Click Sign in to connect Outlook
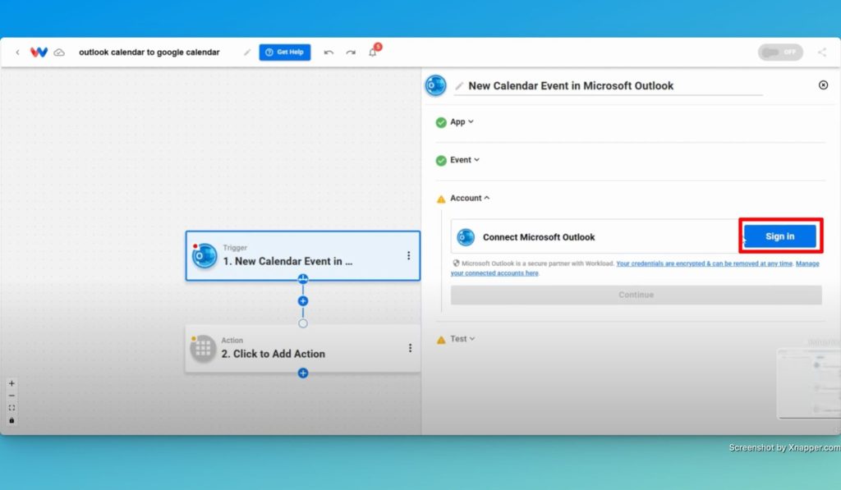This screenshot has width=841, height=490. pos(780,236)
